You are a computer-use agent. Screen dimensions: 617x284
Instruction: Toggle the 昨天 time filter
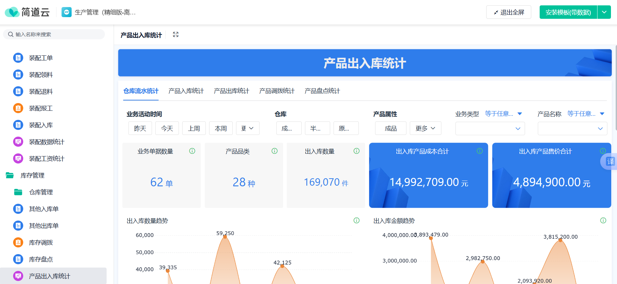click(x=140, y=128)
